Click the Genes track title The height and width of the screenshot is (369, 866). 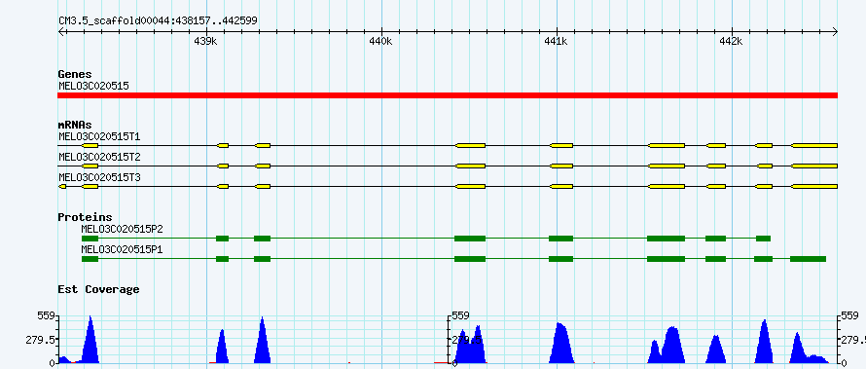[x=75, y=74]
